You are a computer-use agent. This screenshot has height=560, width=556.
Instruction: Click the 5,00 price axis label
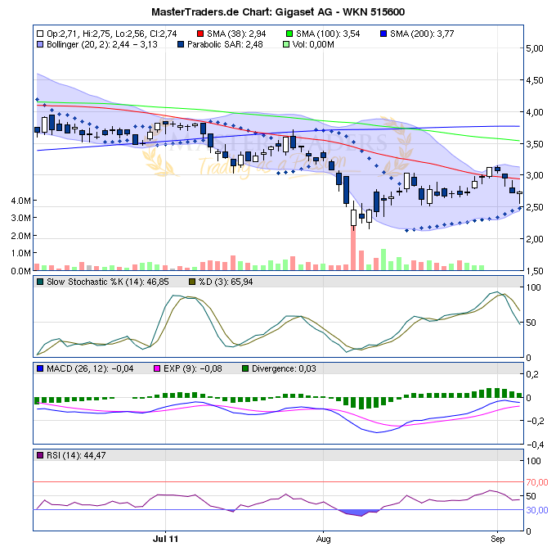point(535,48)
